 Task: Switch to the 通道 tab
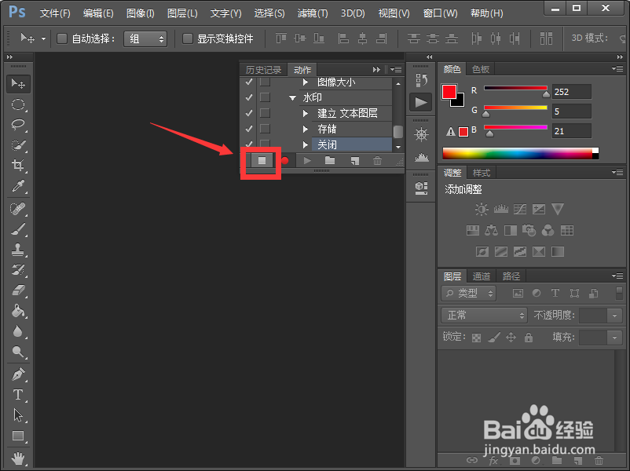click(481, 276)
